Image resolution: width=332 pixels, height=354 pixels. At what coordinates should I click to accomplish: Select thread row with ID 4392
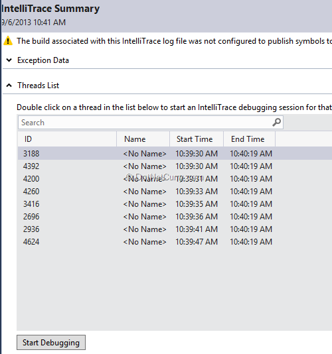[x=175, y=166]
